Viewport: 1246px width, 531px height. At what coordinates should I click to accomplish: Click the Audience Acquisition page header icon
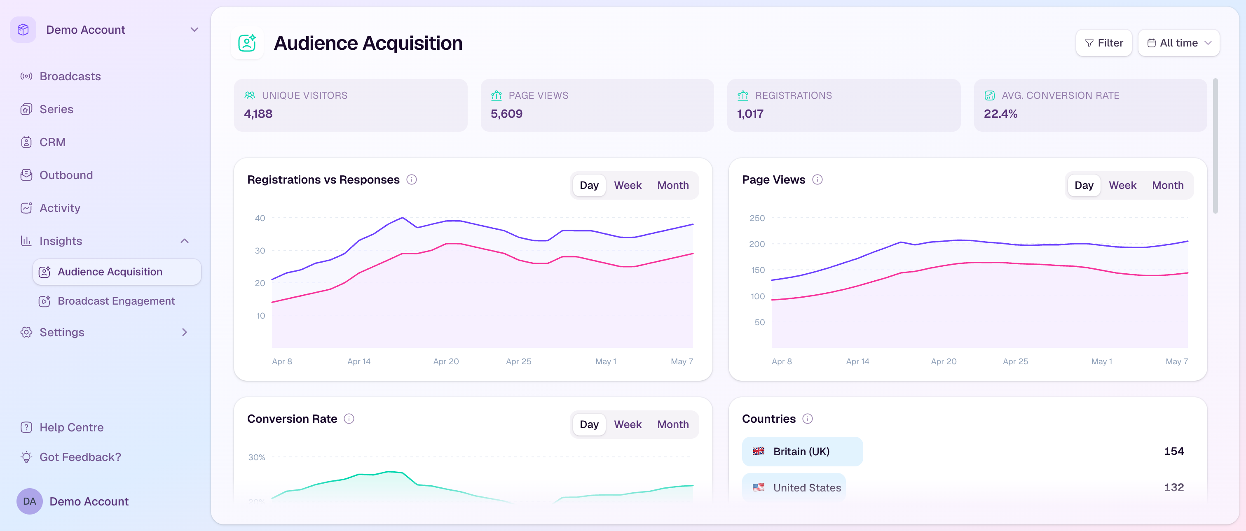(x=247, y=43)
